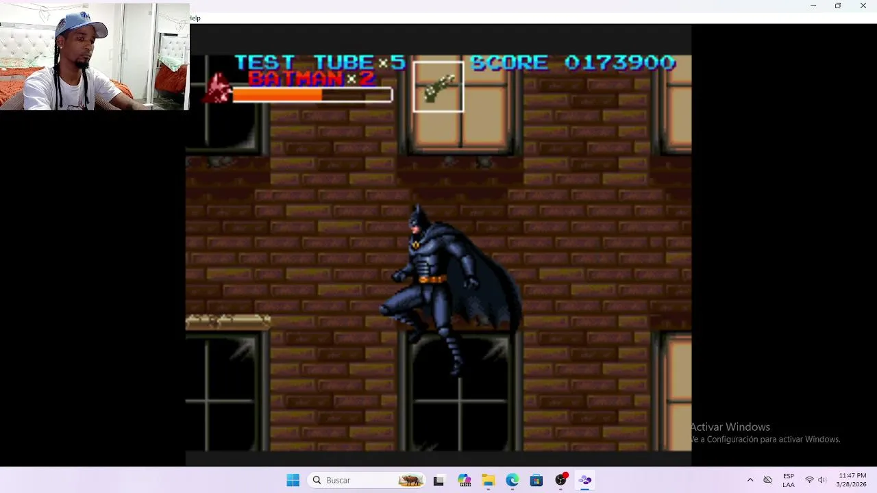
Task: Switch ESP LAA input language
Action: pyautogui.click(x=789, y=480)
